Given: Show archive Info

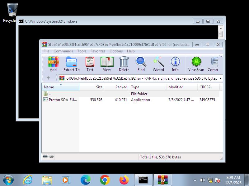Looking at the screenshot, I should tap(175, 64).
